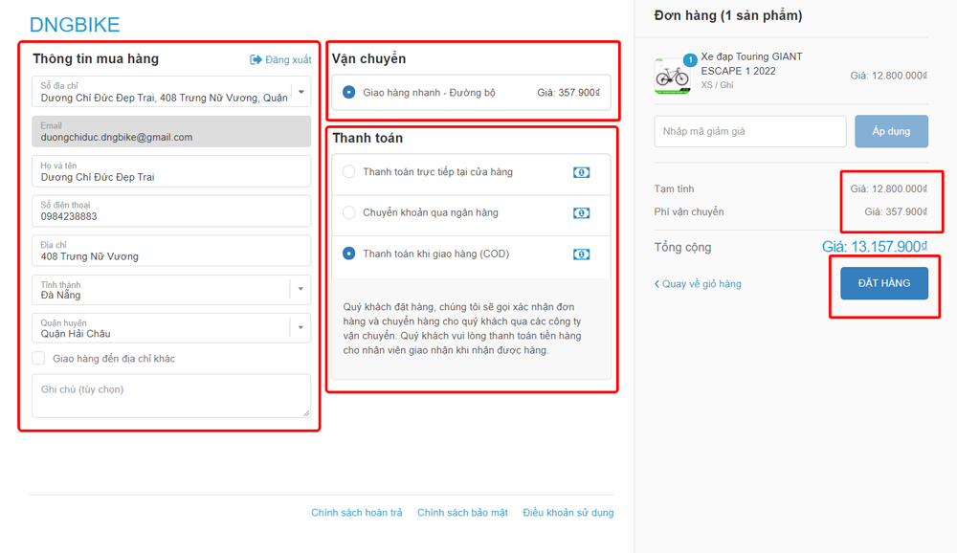This screenshot has height=553, width=957.
Task: Open Chính sách bảo mật link
Action: (x=462, y=513)
